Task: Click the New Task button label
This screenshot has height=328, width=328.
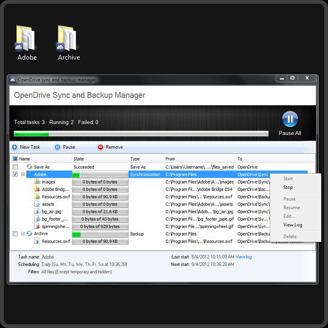Action: 30,147
